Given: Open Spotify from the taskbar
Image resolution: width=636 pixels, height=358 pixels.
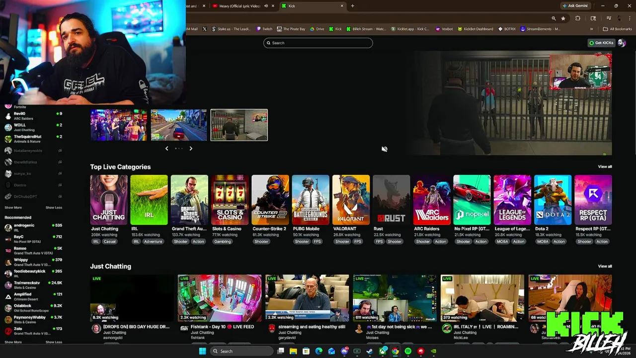Looking at the screenshot, I should [408, 351].
